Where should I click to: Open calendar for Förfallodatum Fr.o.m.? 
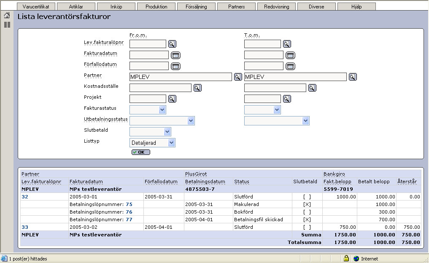175,66
